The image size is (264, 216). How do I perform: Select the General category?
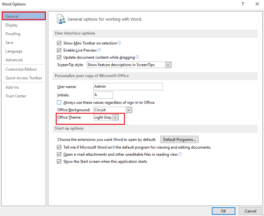[x=24, y=16]
